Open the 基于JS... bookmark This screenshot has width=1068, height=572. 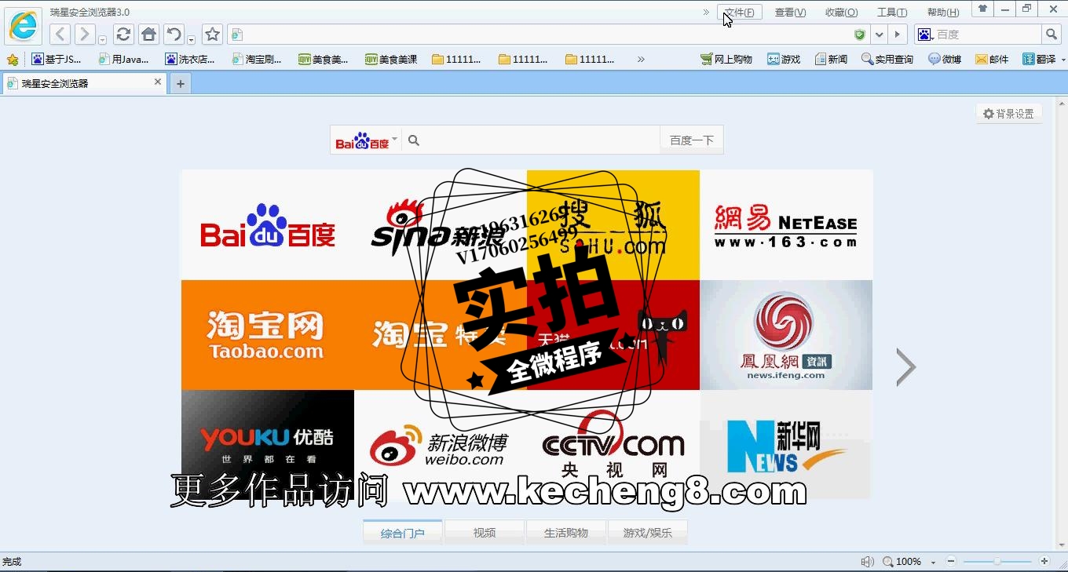click(57, 60)
